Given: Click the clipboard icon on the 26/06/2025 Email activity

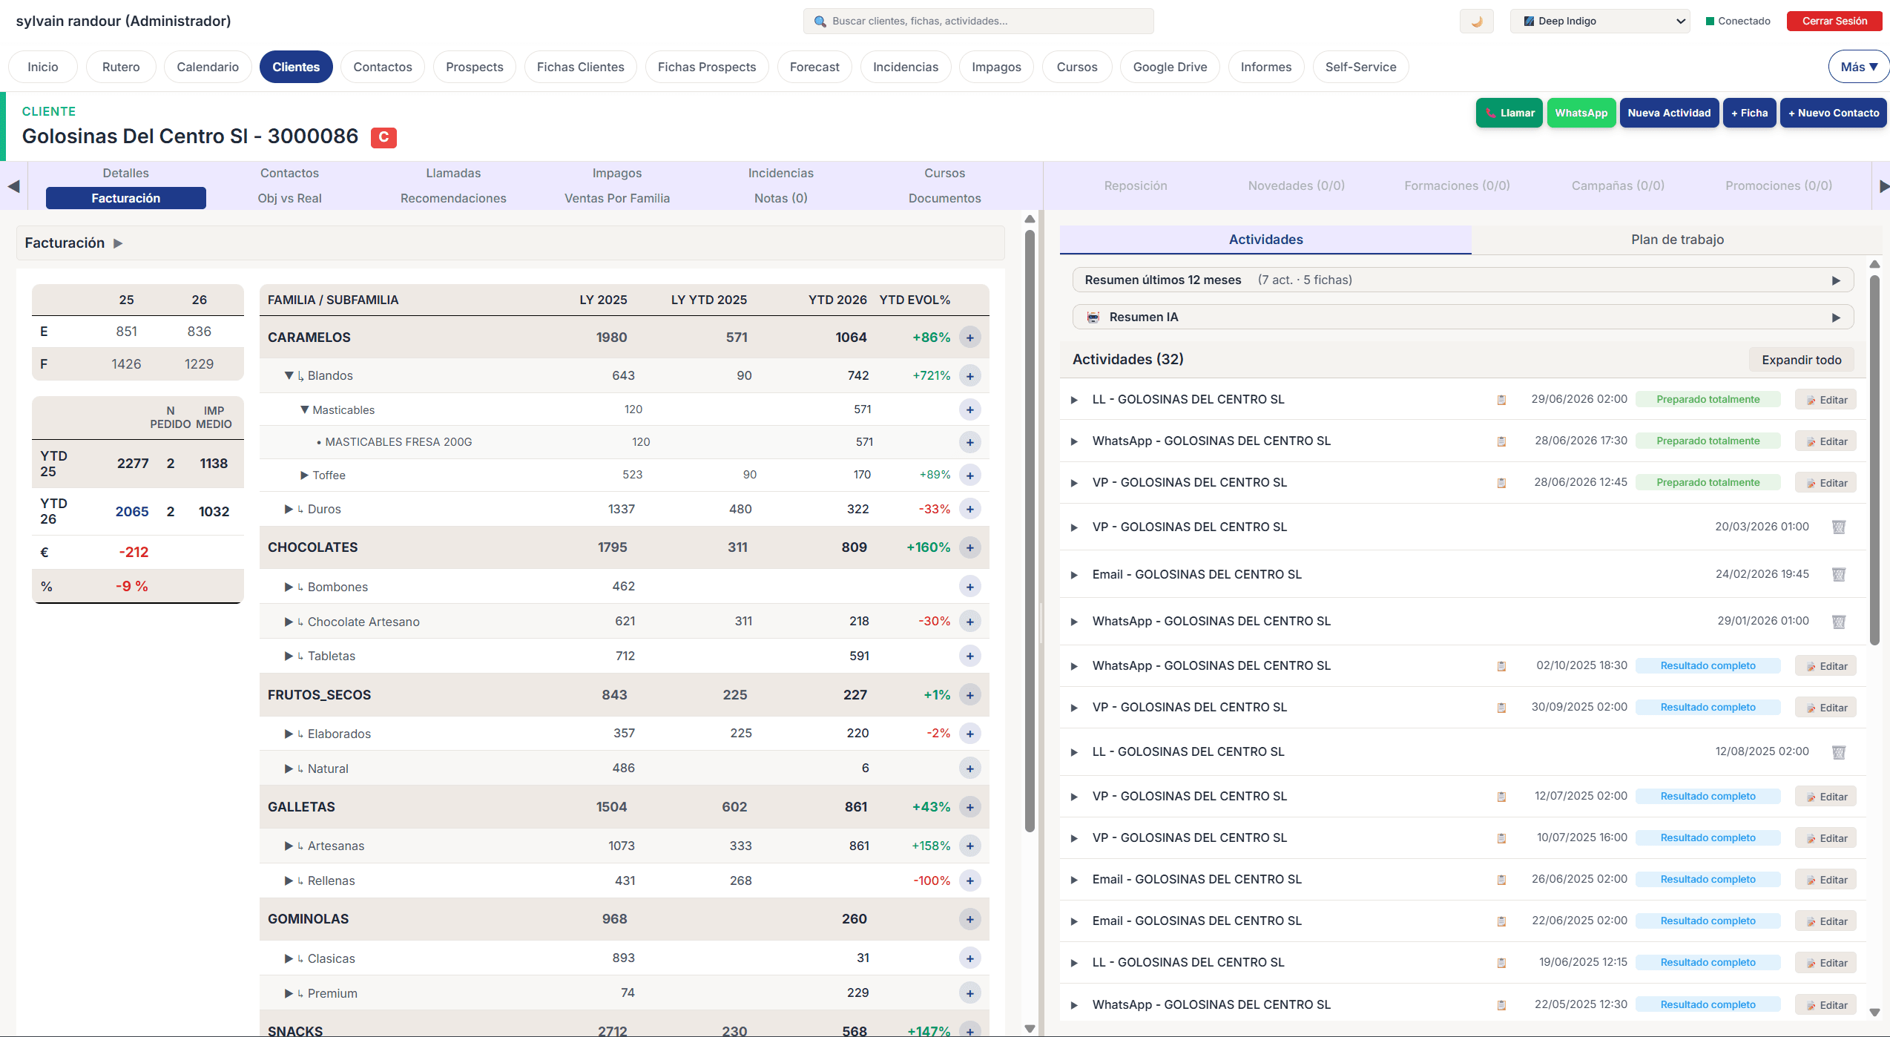Looking at the screenshot, I should click(x=1501, y=879).
